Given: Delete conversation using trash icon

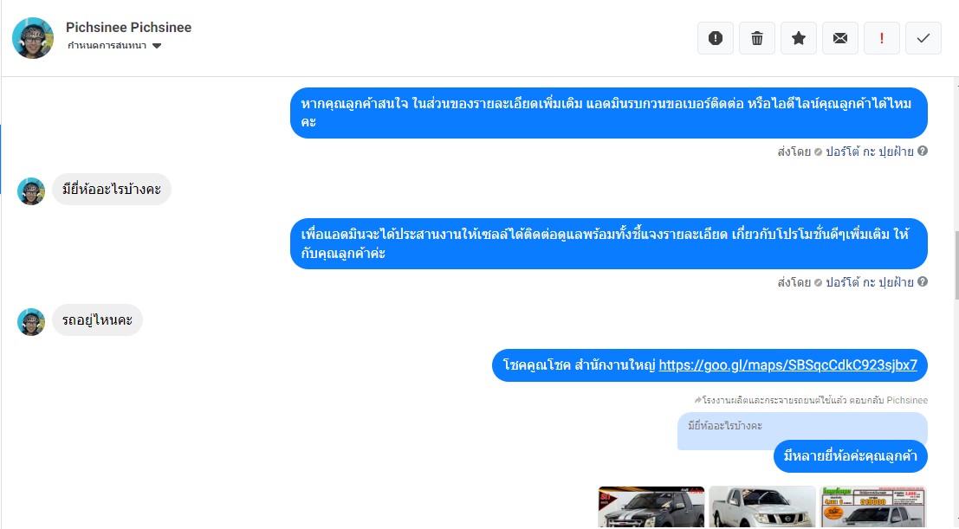Looking at the screenshot, I should tap(756, 38).
